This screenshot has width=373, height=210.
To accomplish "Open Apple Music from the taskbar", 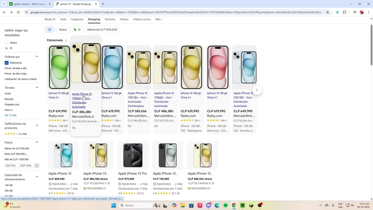I will [x=200, y=205].
